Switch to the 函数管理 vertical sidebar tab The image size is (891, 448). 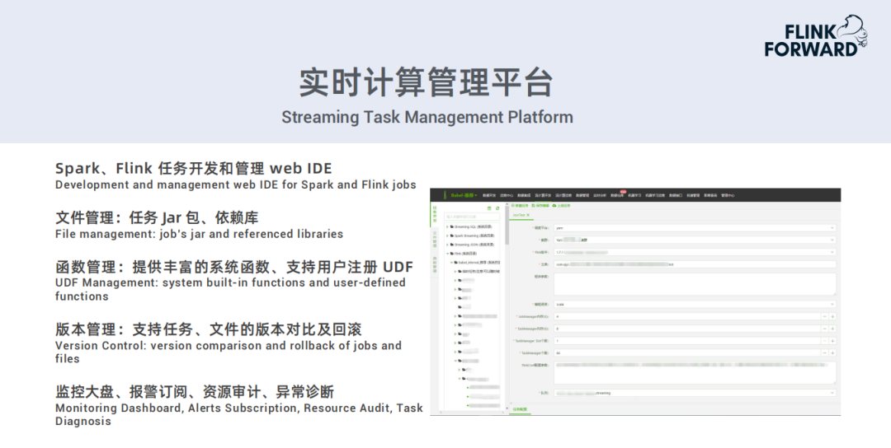coord(435,264)
